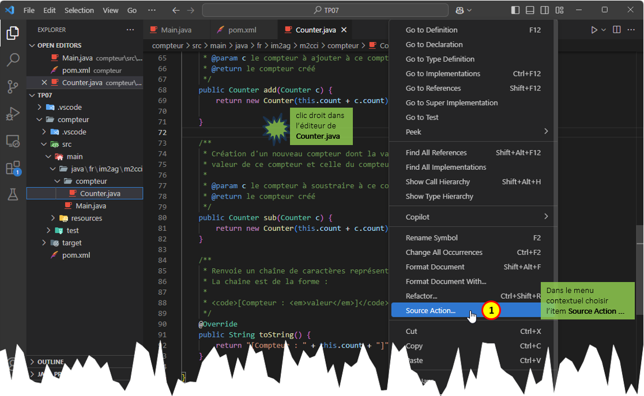The width and height of the screenshot is (644, 396).
Task: Choose Source Action... from context menu
Action: (x=430, y=311)
